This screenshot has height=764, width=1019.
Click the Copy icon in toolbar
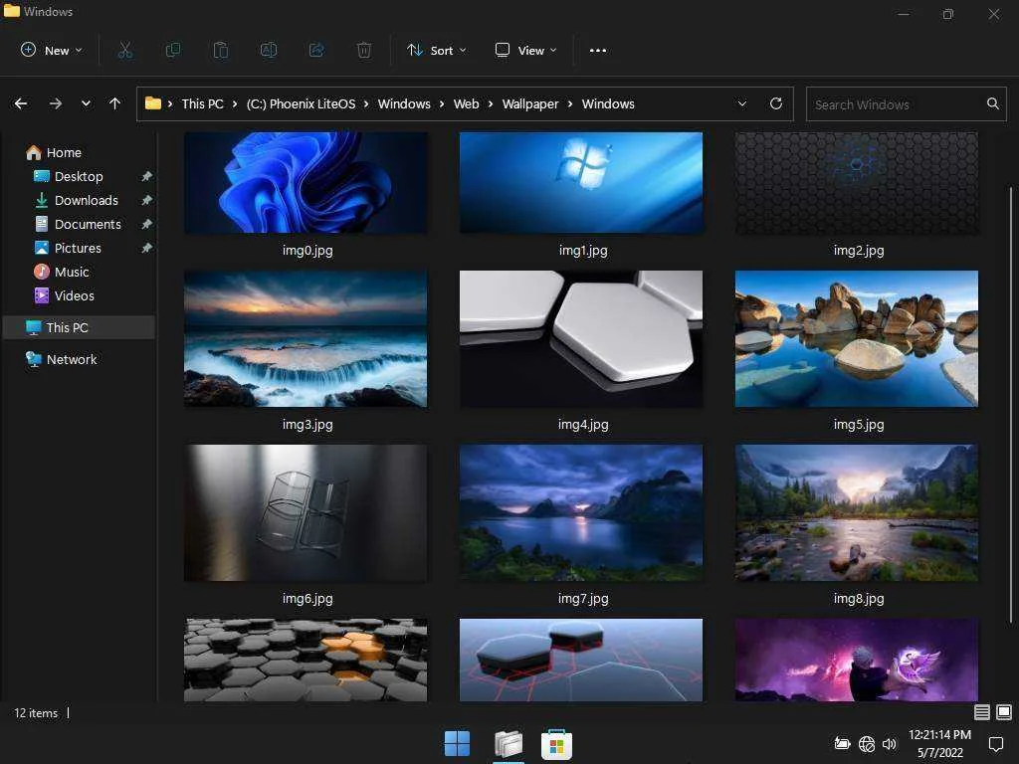[x=173, y=50]
